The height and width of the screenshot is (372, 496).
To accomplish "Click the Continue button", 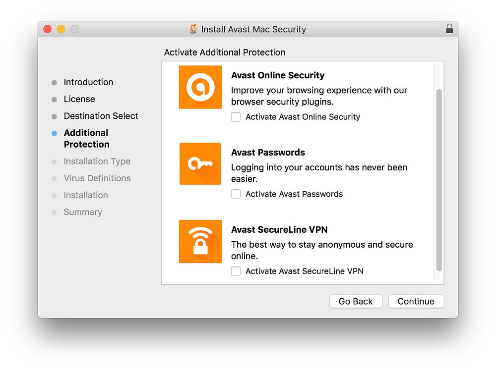I will (x=416, y=301).
